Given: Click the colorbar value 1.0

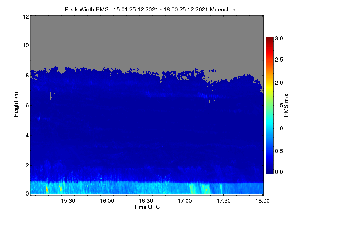Looking at the screenshot, I should 279,128.
